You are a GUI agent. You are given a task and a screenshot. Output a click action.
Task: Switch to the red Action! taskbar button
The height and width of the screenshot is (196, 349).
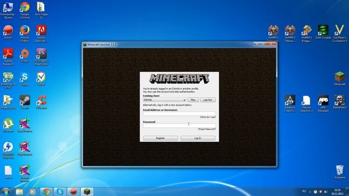74,192
